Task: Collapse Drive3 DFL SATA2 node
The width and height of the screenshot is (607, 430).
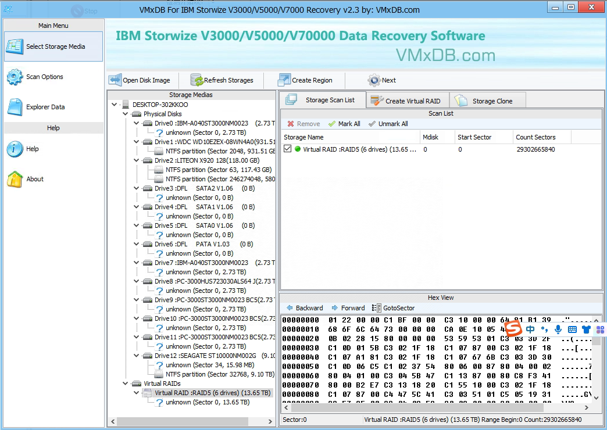Action: coord(136,188)
